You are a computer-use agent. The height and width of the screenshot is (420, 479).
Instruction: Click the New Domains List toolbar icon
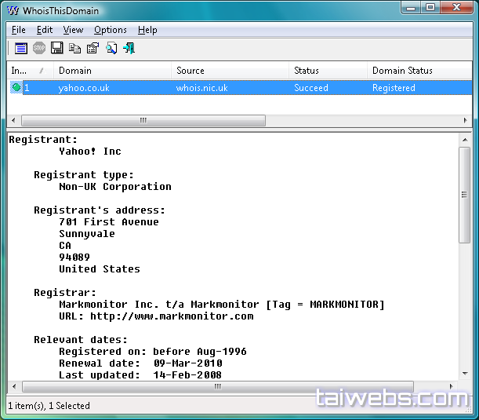(21, 49)
